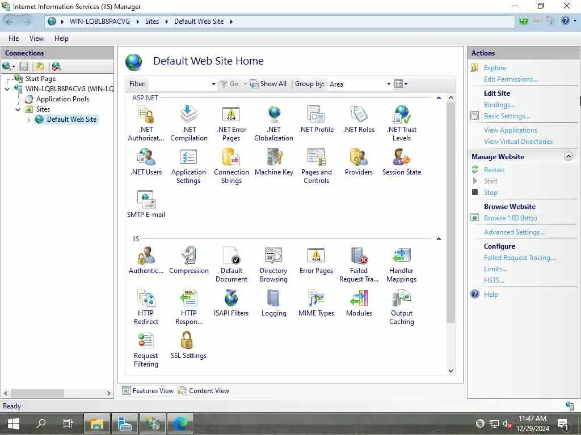Screen dimensions: 581x435
Task: Select the Providers icon
Action: pos(359,162)
